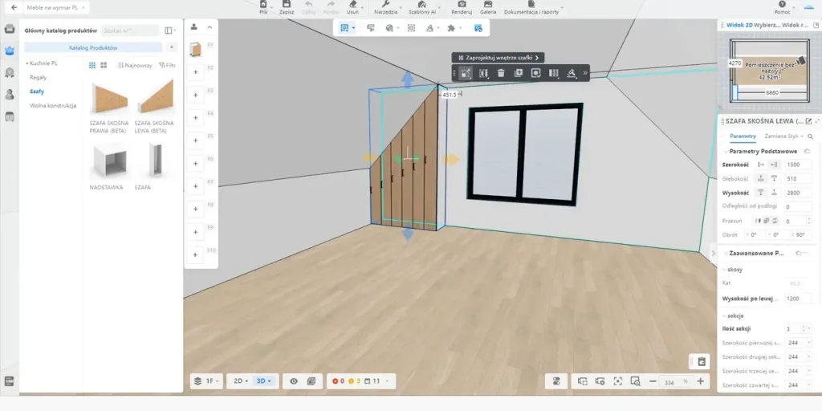The image size is (822, 411).
Task: Add a favorite in F2 slot
Action: pos(196,71)
